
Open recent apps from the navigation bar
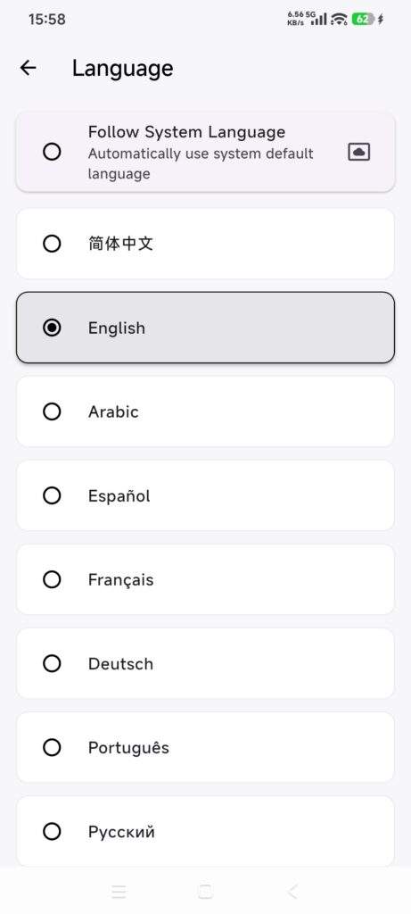(x=119, y=891)
